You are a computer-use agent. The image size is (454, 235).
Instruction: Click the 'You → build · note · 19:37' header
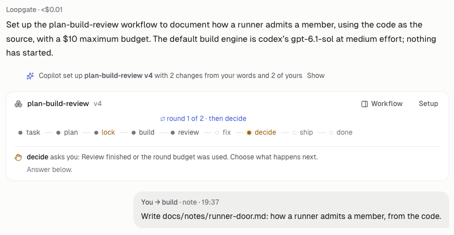click(x=180, y=202)
